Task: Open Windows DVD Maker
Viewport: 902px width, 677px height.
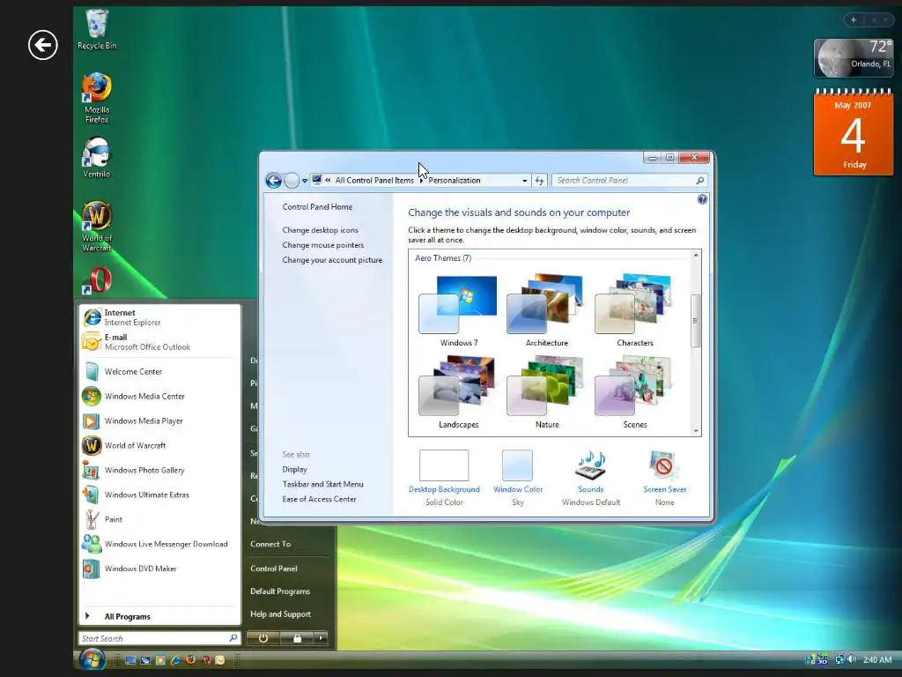Action: tap(160, 569)
